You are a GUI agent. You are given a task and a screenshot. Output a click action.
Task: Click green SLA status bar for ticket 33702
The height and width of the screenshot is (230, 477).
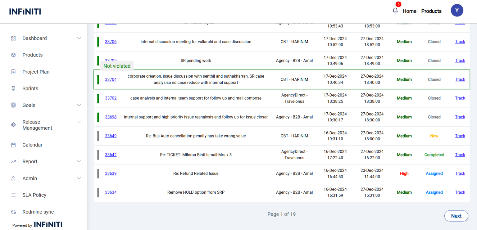pos(98,98)
